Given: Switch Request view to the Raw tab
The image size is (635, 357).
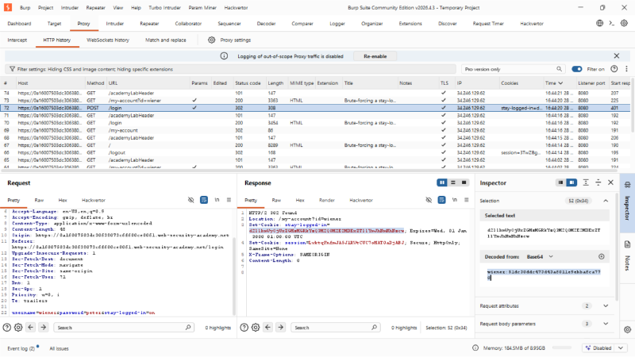Looking at the screenshot, I should (39, 200).
